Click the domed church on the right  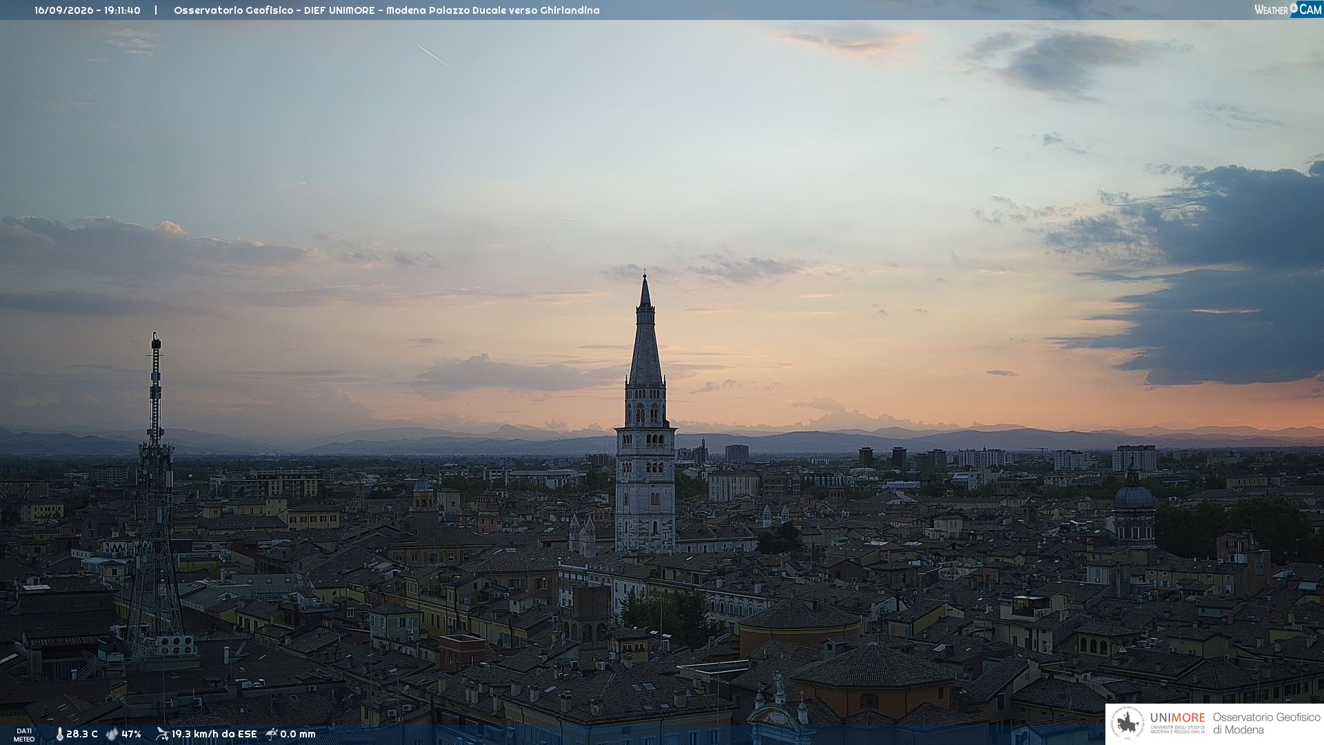click(x=1134, y=507)
